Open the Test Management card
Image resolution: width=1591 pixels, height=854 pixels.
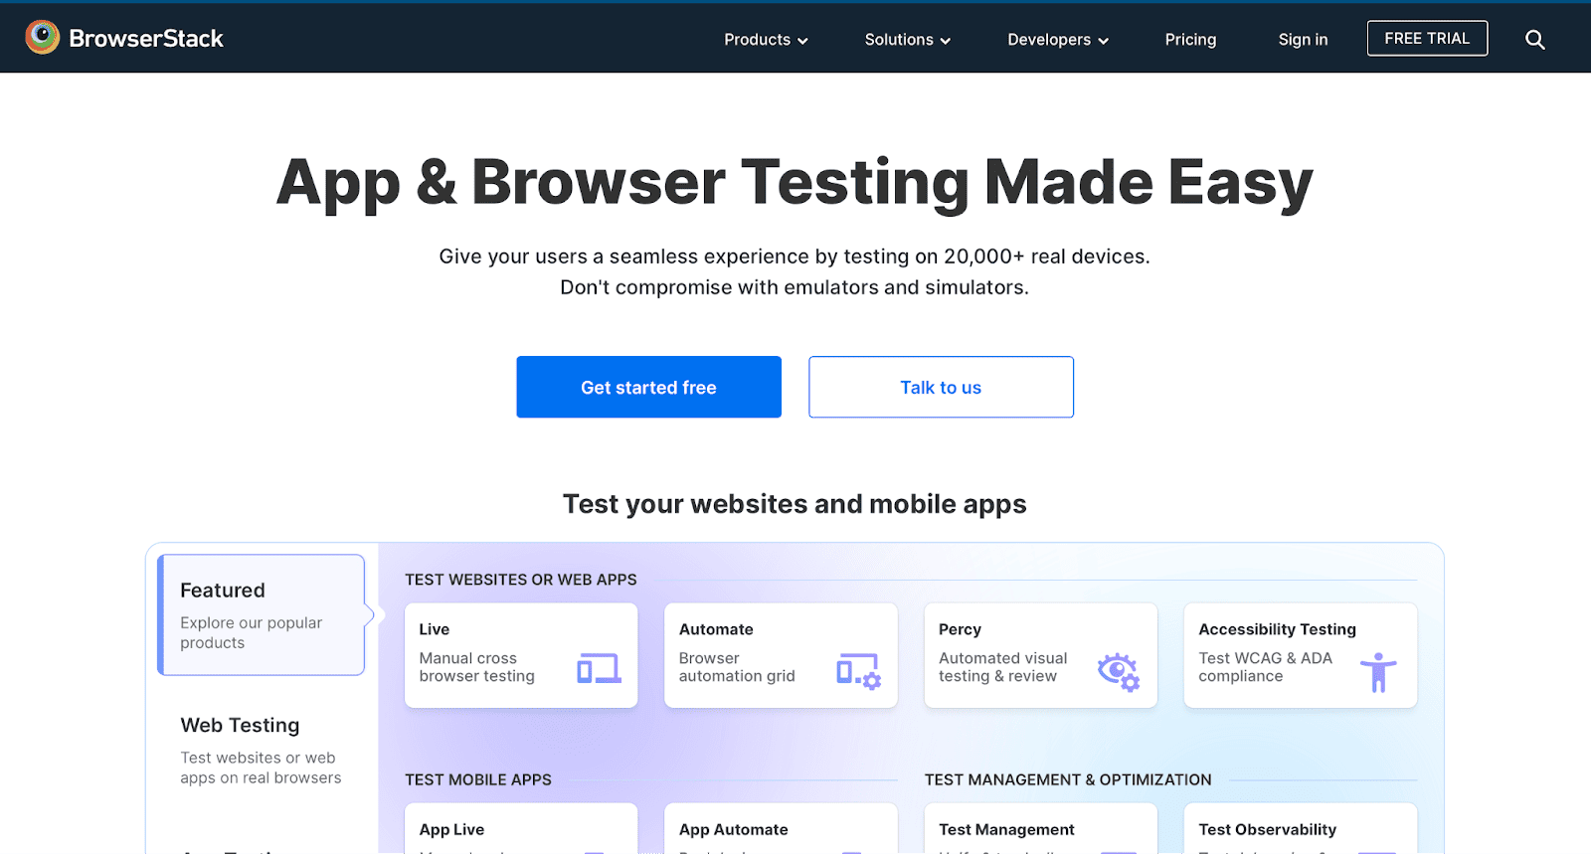click(x=1040, y=829)
